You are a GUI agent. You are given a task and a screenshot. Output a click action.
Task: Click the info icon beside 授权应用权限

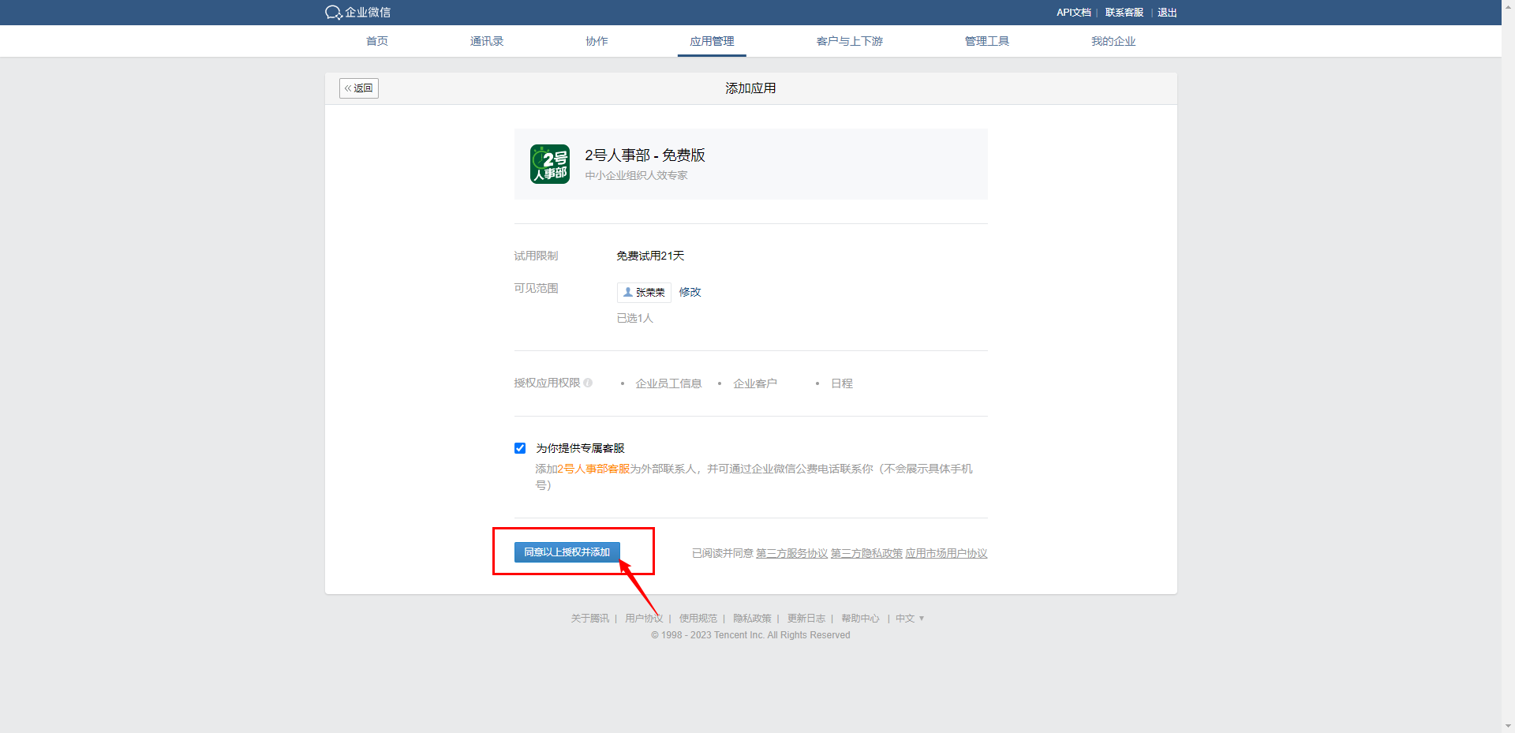pos(588,383)
